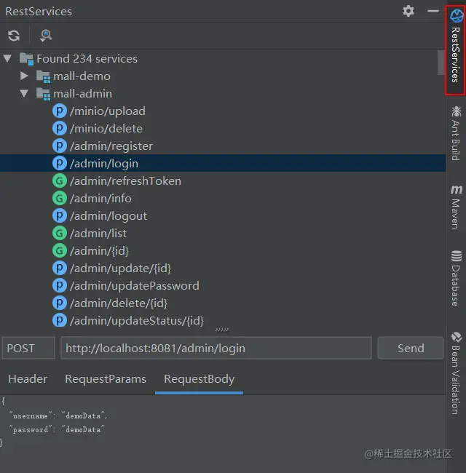Expand the mall-demo module
Screen dimensions: 466x473
24,76
